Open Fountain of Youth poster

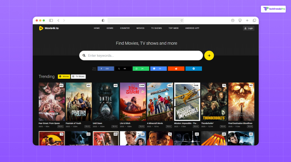point(79,101)
